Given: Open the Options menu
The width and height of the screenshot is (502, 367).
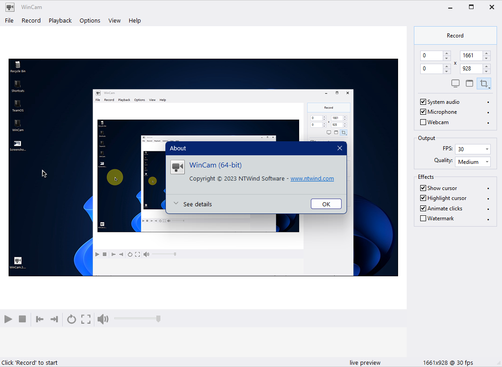Looking at the screenshot, I should pyautogui.click(x=90, y=20).
